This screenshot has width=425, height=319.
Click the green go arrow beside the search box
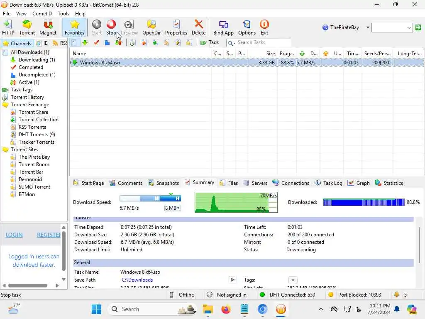coord(418,27)
